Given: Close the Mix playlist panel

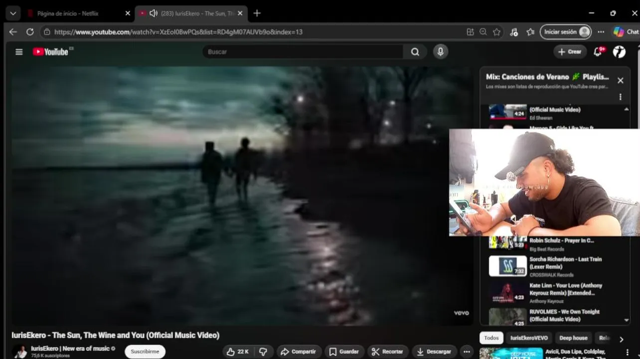Looking at the screenshot, I should pyautogui.click(x=620, y=80).
